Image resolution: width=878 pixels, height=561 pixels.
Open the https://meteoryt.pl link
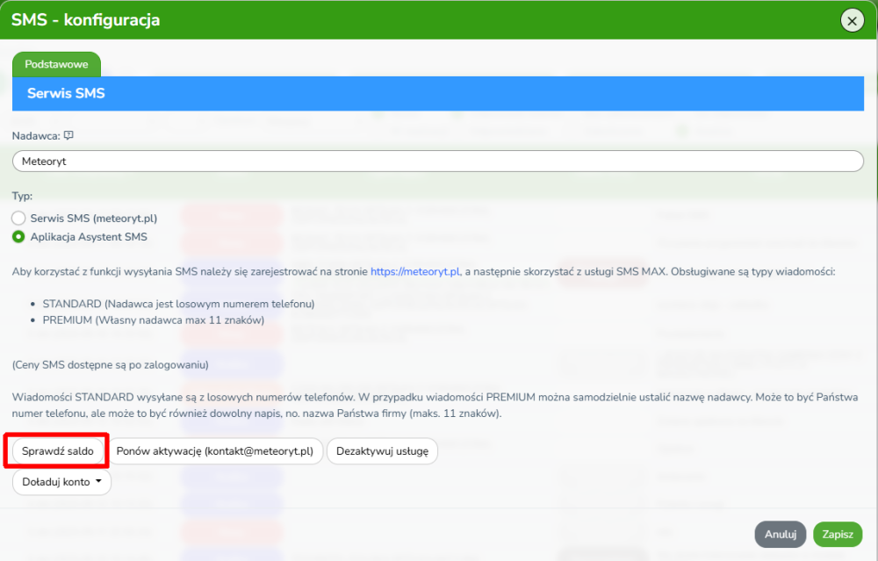point(415,272)
